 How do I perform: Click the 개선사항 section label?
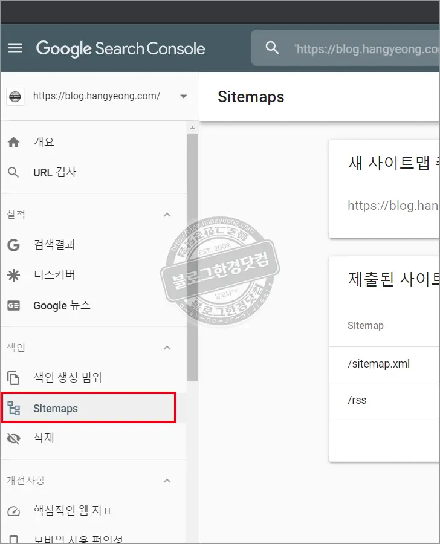coord(25,481)
